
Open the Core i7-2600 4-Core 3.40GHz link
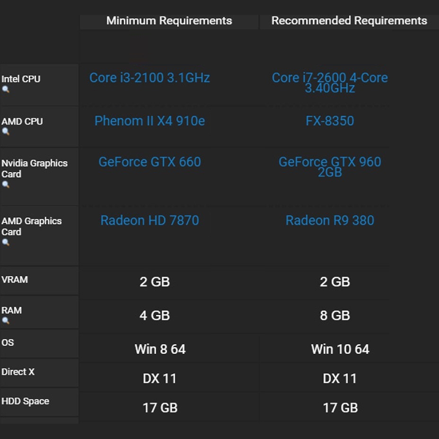tap(330, 83)
